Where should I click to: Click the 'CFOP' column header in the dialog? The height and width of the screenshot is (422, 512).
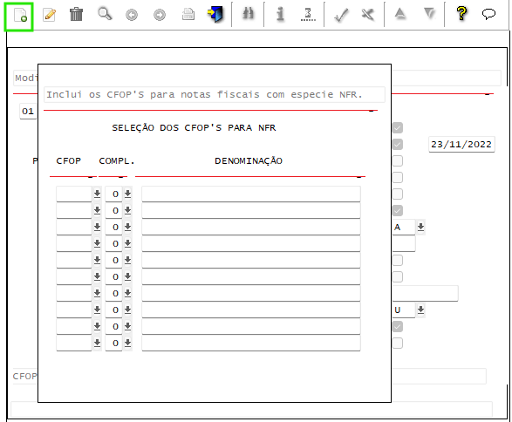68,161
